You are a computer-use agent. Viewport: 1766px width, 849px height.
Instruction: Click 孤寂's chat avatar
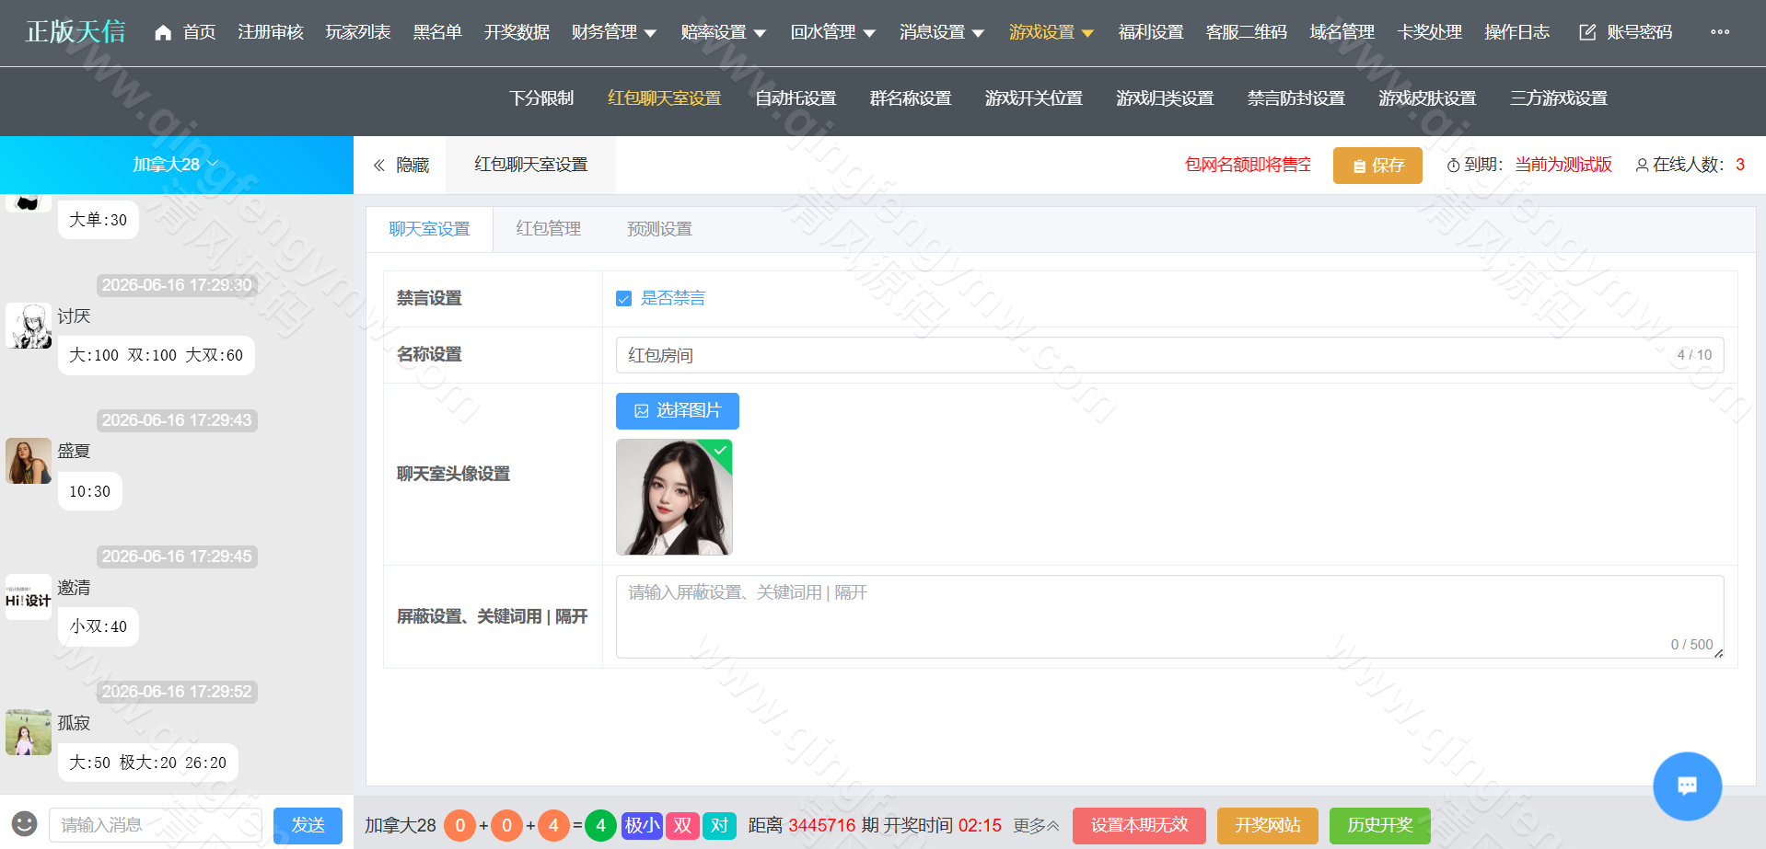[x=29, y=732]
